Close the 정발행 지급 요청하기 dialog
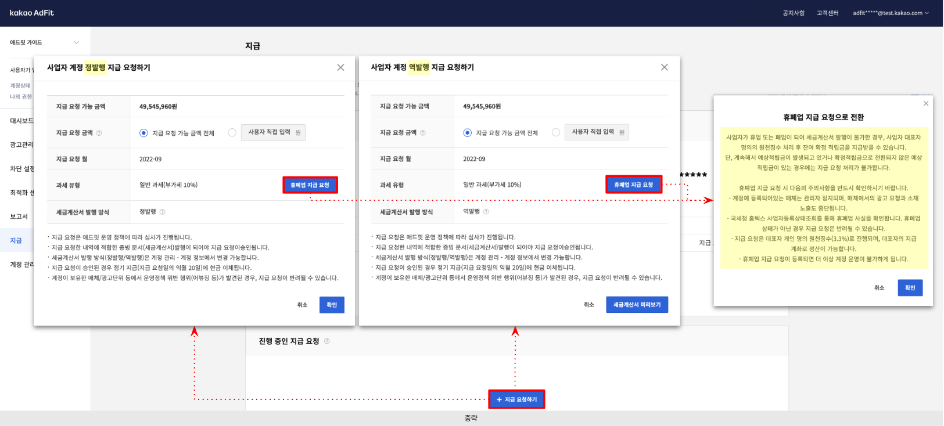 (340, 67)
